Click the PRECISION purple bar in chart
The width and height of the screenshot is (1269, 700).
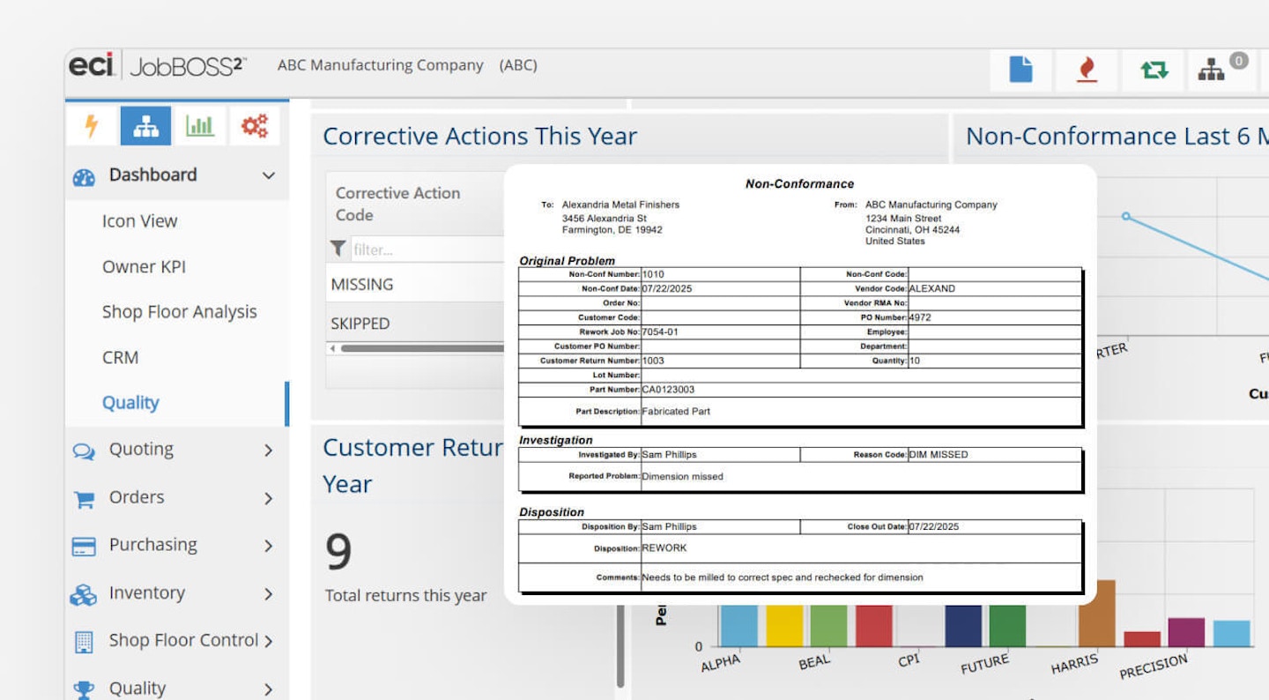coord(1186,632)
